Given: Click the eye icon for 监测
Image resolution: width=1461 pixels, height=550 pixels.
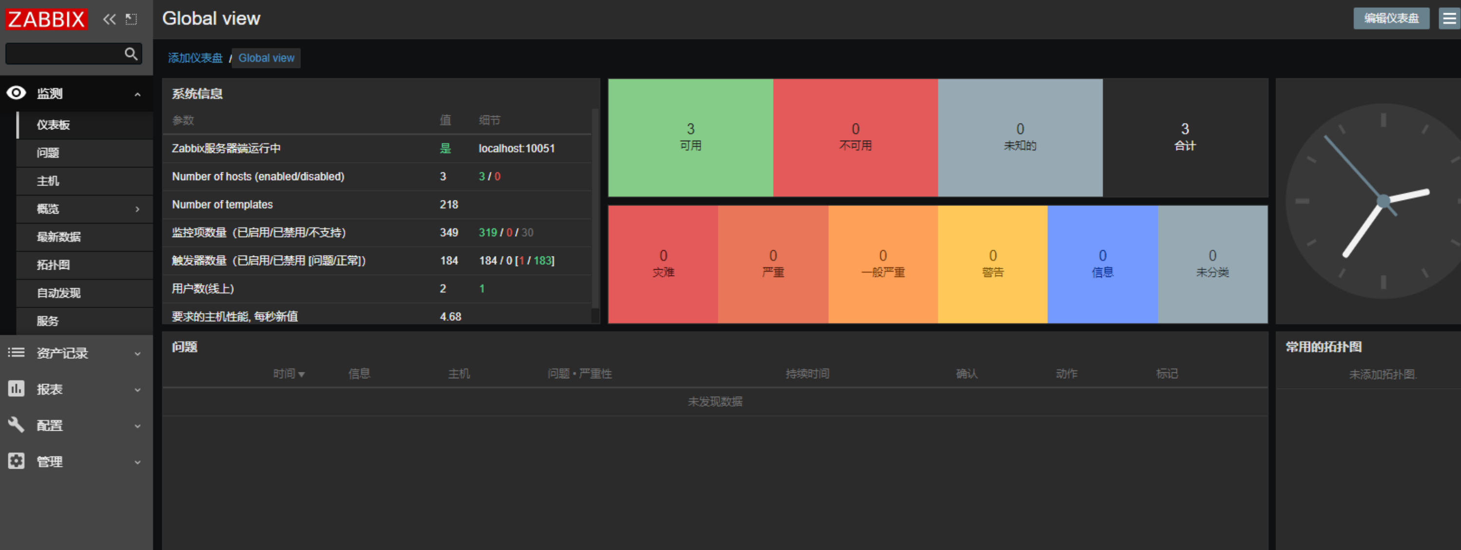Looking at the screenshot, I should click(17, 93).
